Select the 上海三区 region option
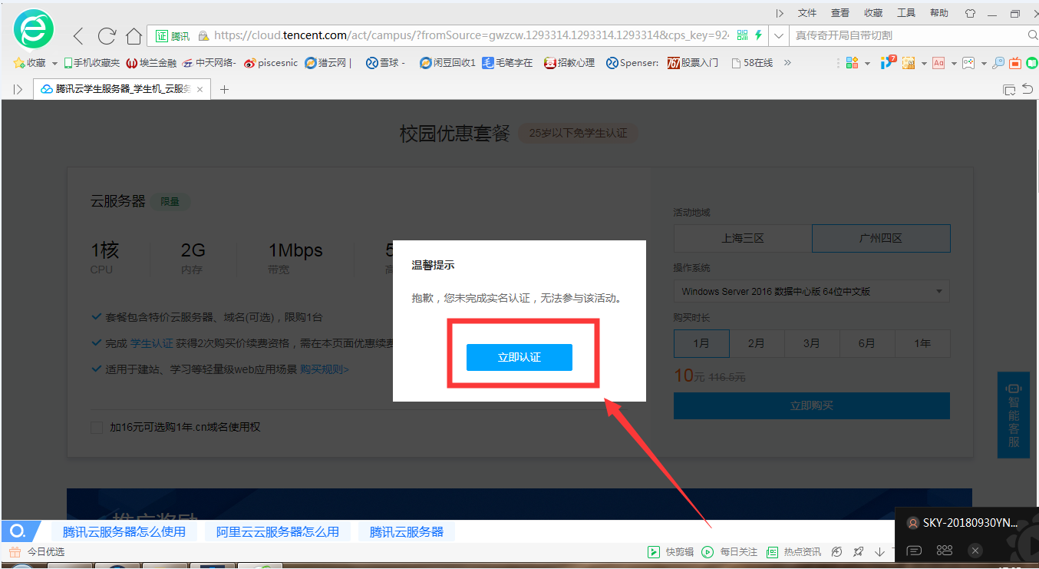1039x569 pixels. [x=743, y=238]
